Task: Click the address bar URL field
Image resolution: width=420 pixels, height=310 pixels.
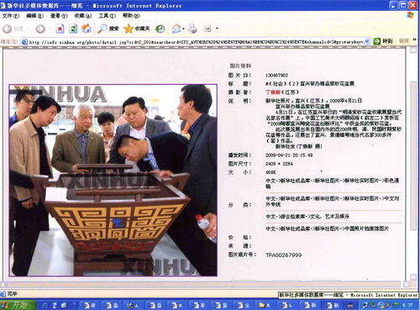Action: 196,42
